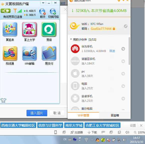
Task: Open the 下载 downloads button
Action: click(x=92, y=132)
